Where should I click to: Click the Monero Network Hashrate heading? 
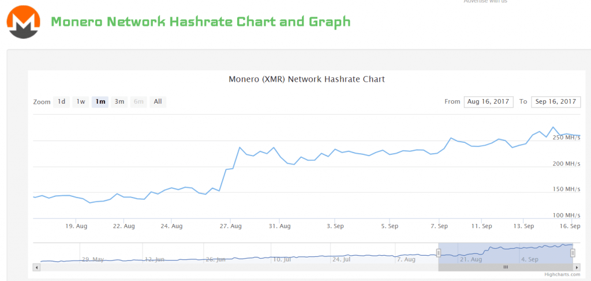coord(200,22)
